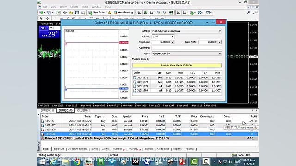Image resolution: width=296 pixels, height=166 pixels.
Task: Click the Take Profit stepper arrows
Action: [219, 42]
